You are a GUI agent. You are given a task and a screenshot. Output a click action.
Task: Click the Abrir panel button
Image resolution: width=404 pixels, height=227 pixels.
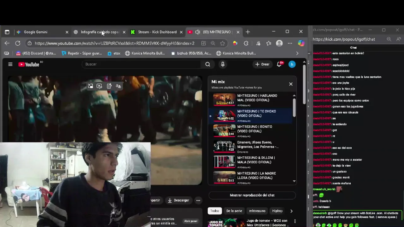click(191, 221)
